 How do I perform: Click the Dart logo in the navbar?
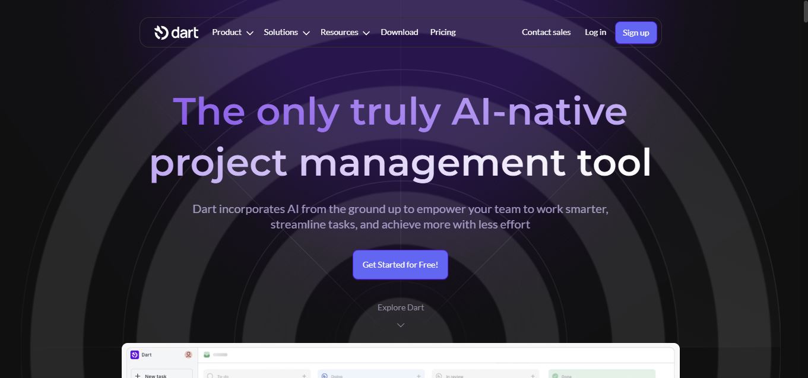176,32
